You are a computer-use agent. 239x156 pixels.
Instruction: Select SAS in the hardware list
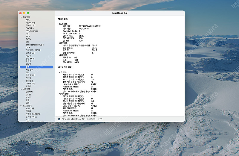click(28, 37)
